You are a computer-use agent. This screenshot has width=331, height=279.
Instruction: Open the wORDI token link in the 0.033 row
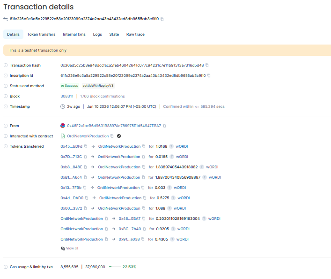[x=180, y=188]
